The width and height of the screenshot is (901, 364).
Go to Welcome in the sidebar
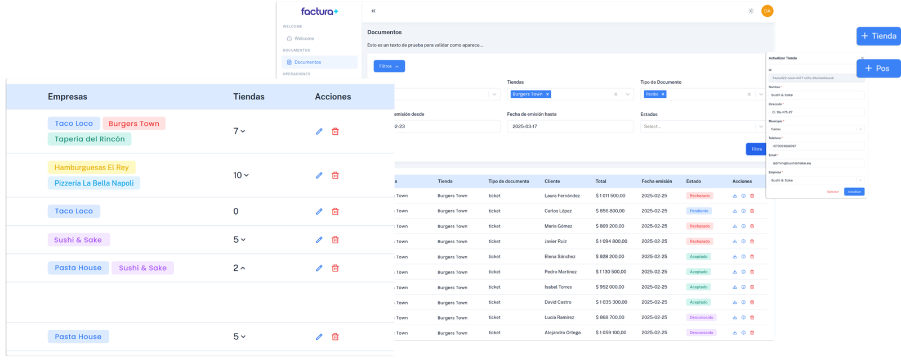(x=304, y=39)
